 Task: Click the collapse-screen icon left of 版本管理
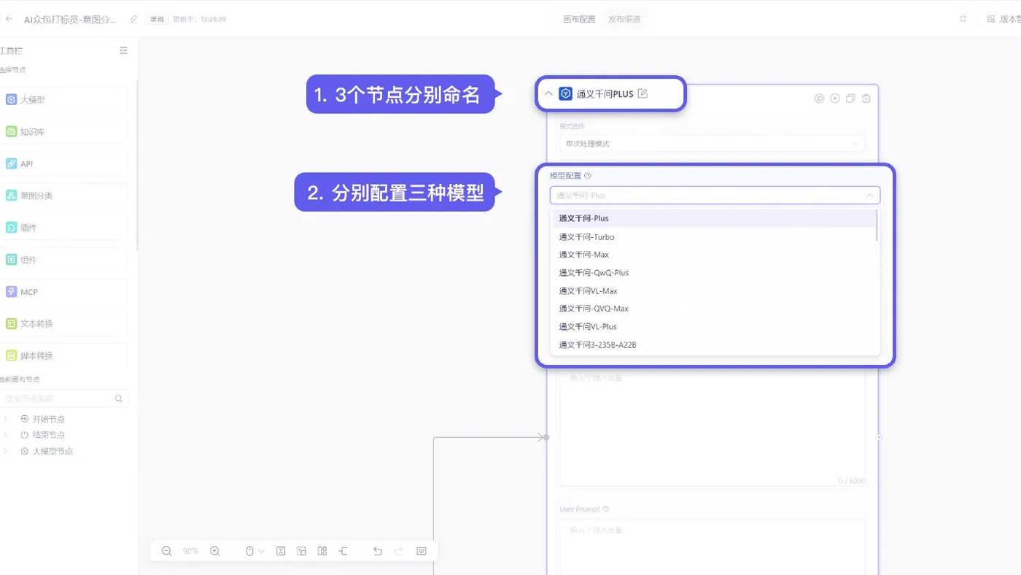(963, 19)
